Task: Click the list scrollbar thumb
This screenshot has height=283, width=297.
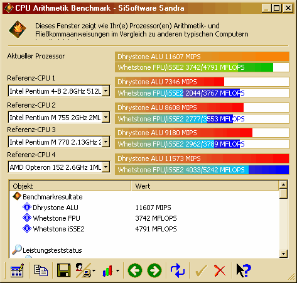Action: tap(283, 194)
